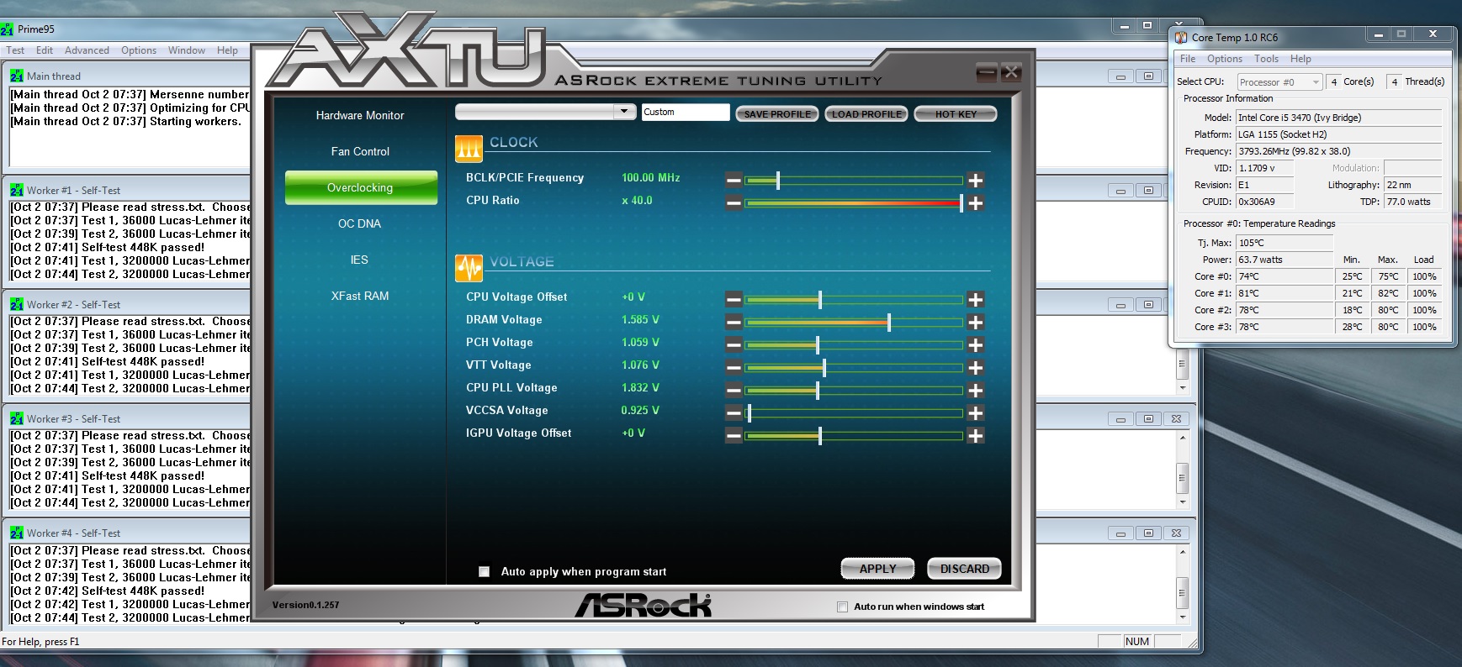Lower PCH Voltage with minus button
The height and width of the screenshot is (667, 1462).
[x=734, y=345]
